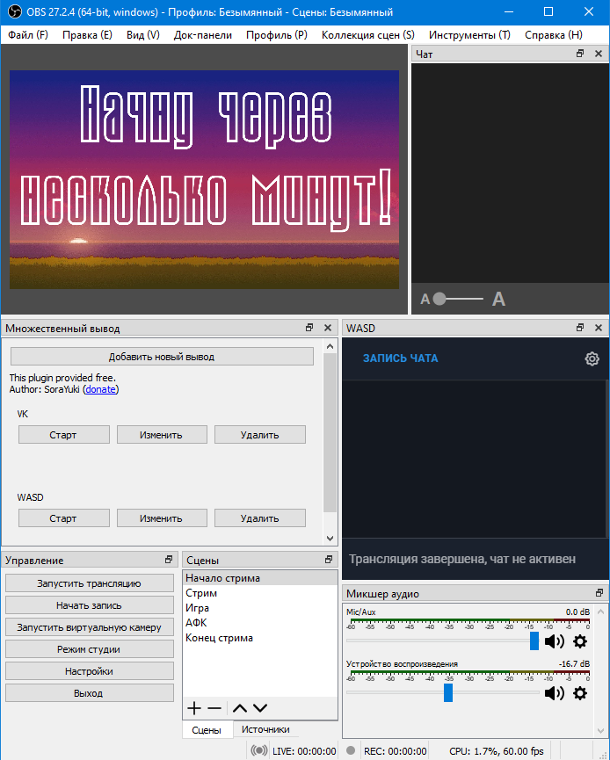The height and width of the screenshot is (760, 610).
Task: Add a new scene with plus icon
Action: [x=194, y=708]
